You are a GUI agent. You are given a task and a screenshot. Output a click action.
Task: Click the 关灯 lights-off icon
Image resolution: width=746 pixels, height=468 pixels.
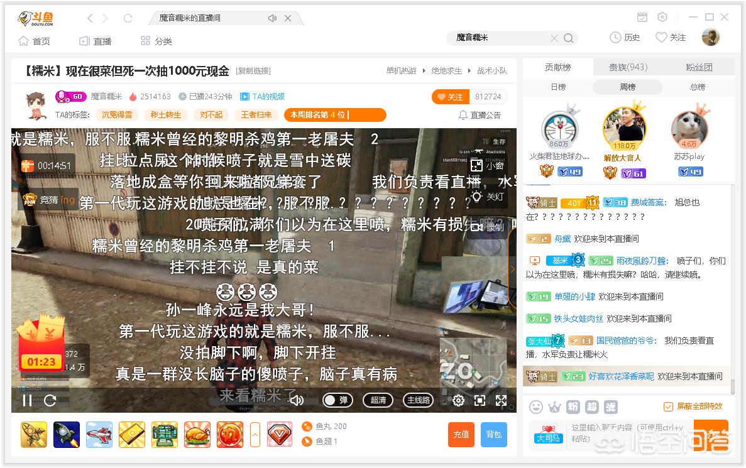487,196
